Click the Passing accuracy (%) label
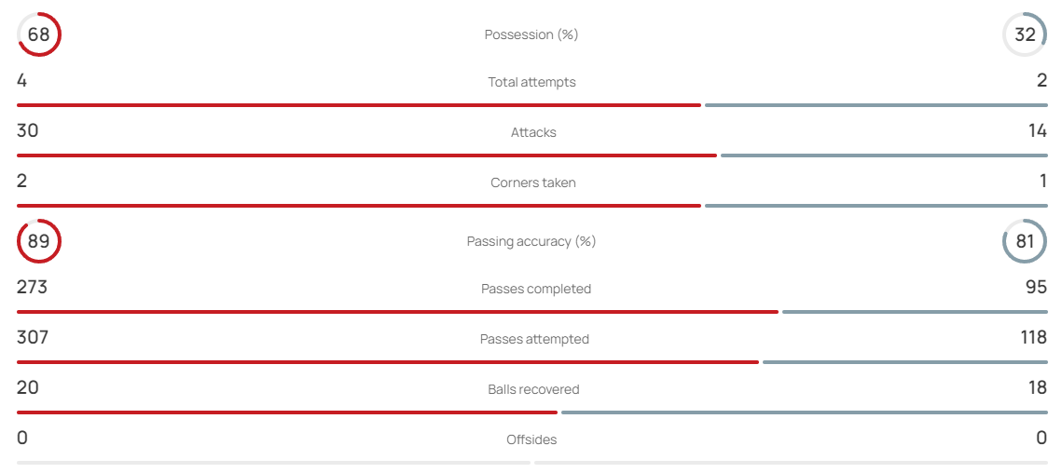 pos(531,241)
